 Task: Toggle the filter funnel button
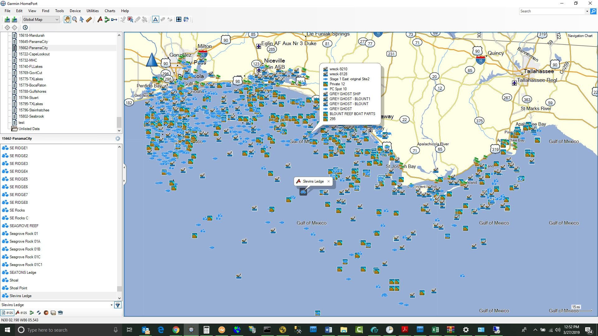tap(118, 305)
